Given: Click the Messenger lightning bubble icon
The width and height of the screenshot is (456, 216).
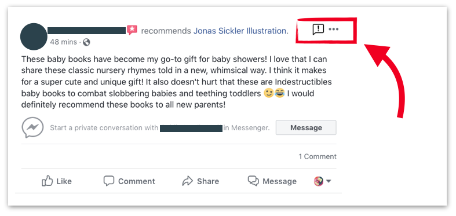Looking at the screenshot, I should [32, 127].
